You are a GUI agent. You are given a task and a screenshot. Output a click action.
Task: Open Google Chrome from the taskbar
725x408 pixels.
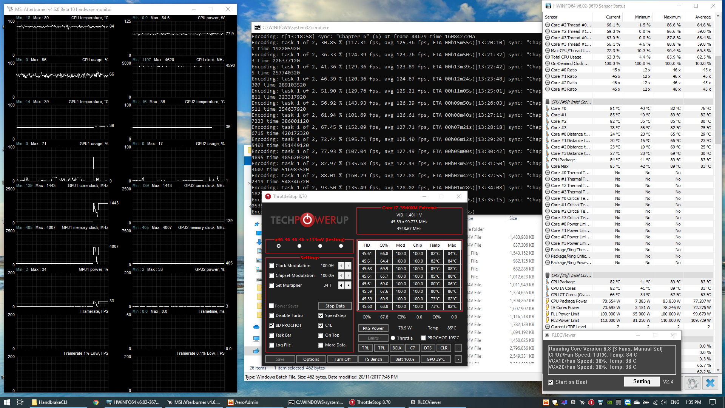(96, 402)
